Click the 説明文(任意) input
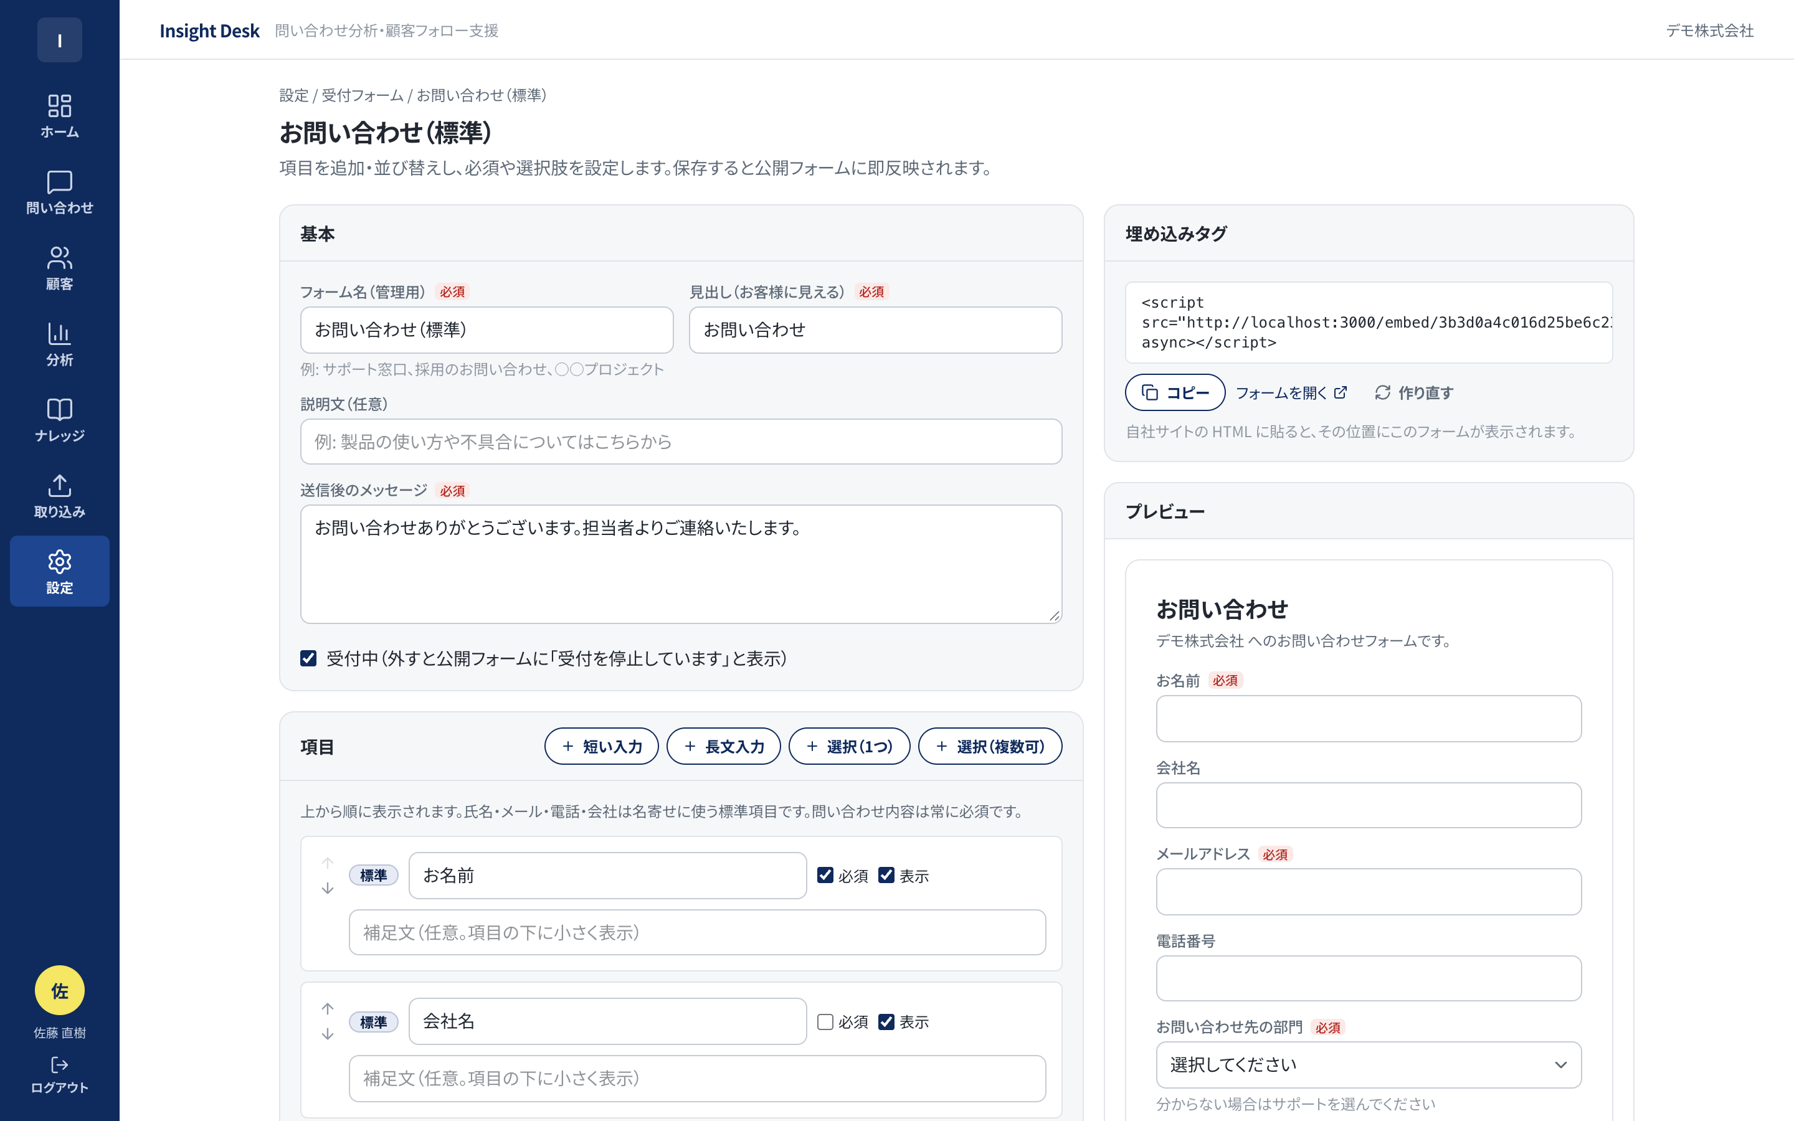The width and height of the screenshot is (1794, 1121). point(681,442)
